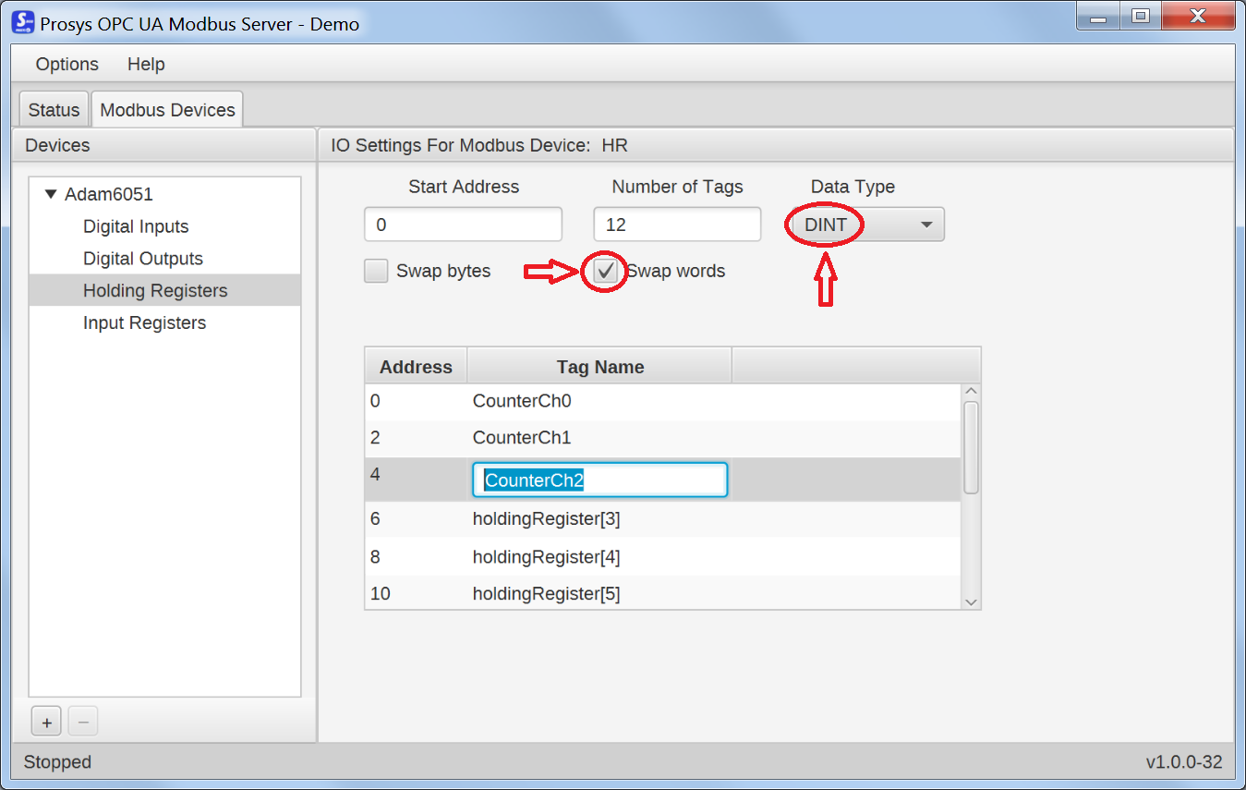The height and width of the screenshot is (790, 1246).
Task: Click address cell 0 in table
Action: click(416, 401)
